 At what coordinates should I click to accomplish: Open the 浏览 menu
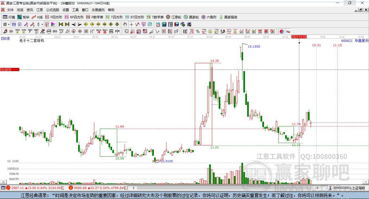pos(20,10)
